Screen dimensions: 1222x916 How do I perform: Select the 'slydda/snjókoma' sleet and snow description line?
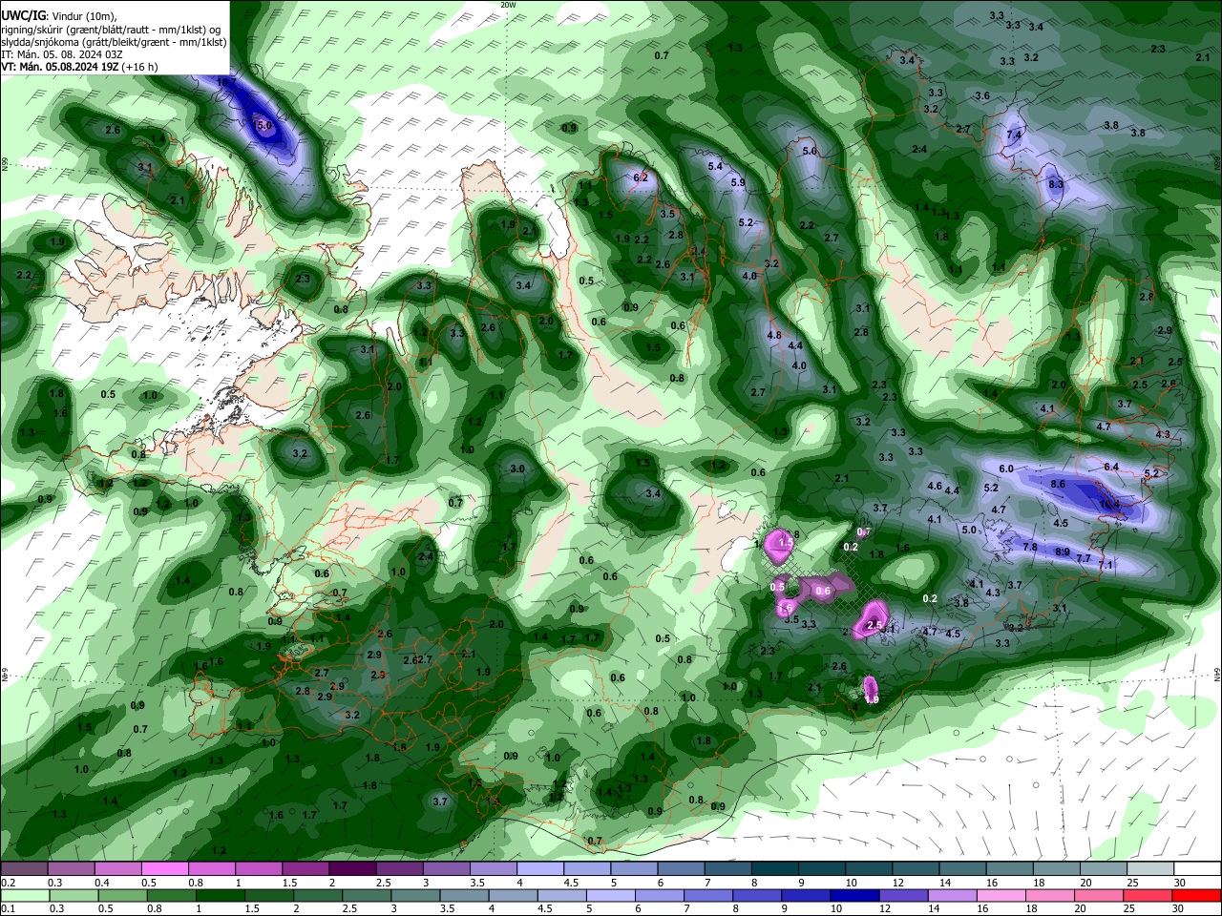click(114, 42)
